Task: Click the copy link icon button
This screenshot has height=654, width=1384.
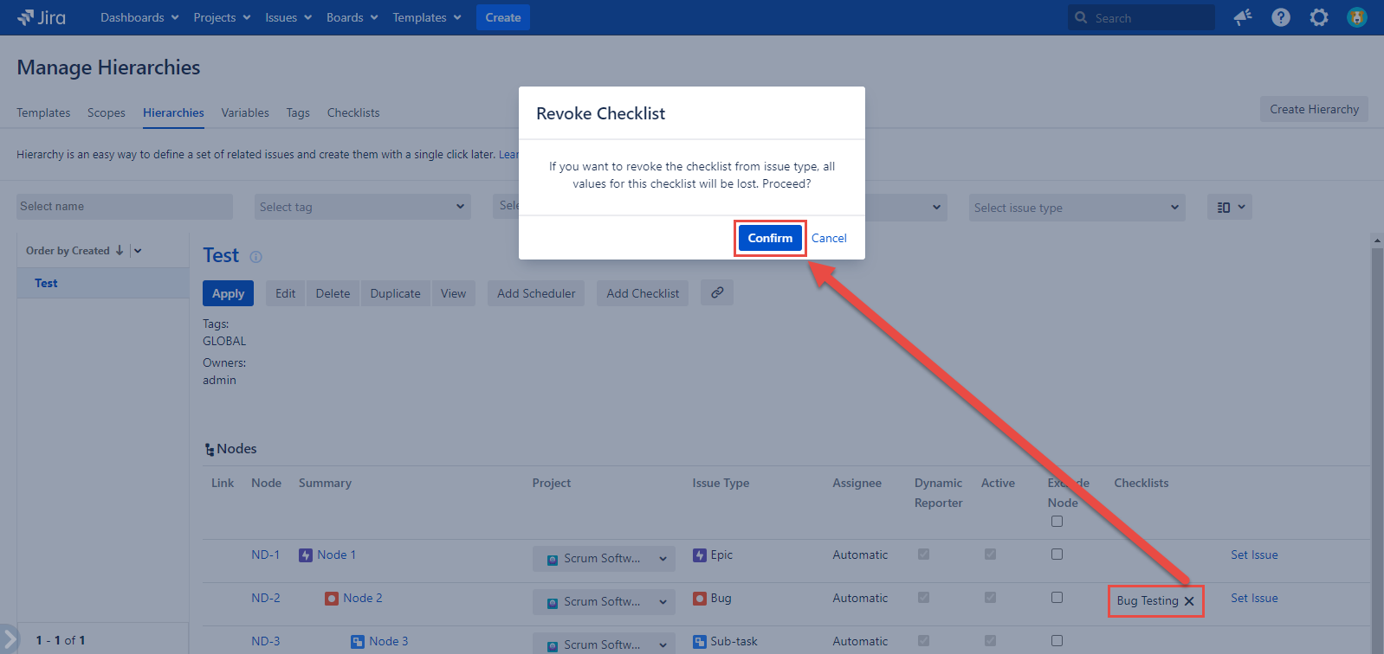Action: (x=717, y=293)
